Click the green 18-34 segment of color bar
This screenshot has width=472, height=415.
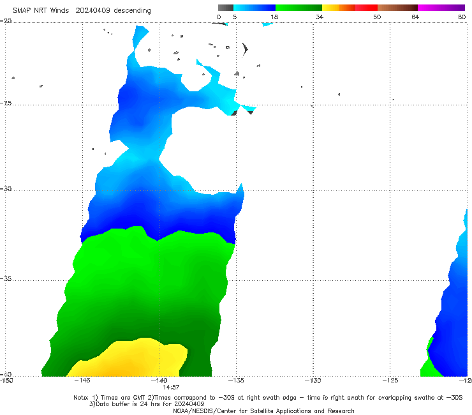coord(299,8)
